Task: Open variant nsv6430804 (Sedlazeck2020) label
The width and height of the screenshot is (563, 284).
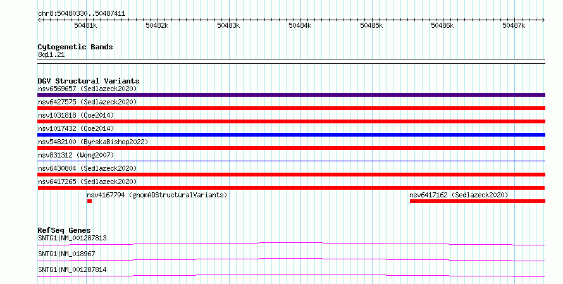Action: point(87,168)
